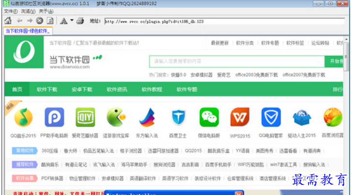Open the WIFI万能钥匙 link
Image resolution: width=351 pixels, height=195 pixels.
point(250,165)
